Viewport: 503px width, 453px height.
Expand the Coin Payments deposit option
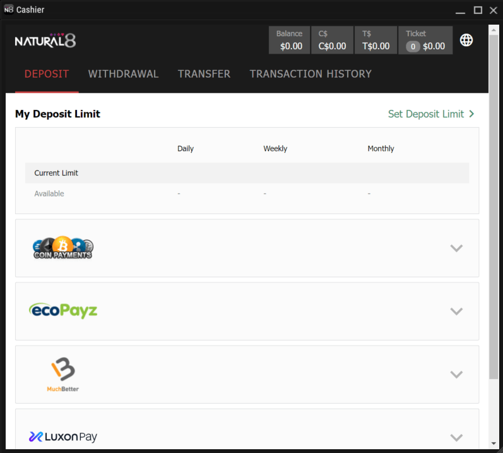click(x=456, y=248)
